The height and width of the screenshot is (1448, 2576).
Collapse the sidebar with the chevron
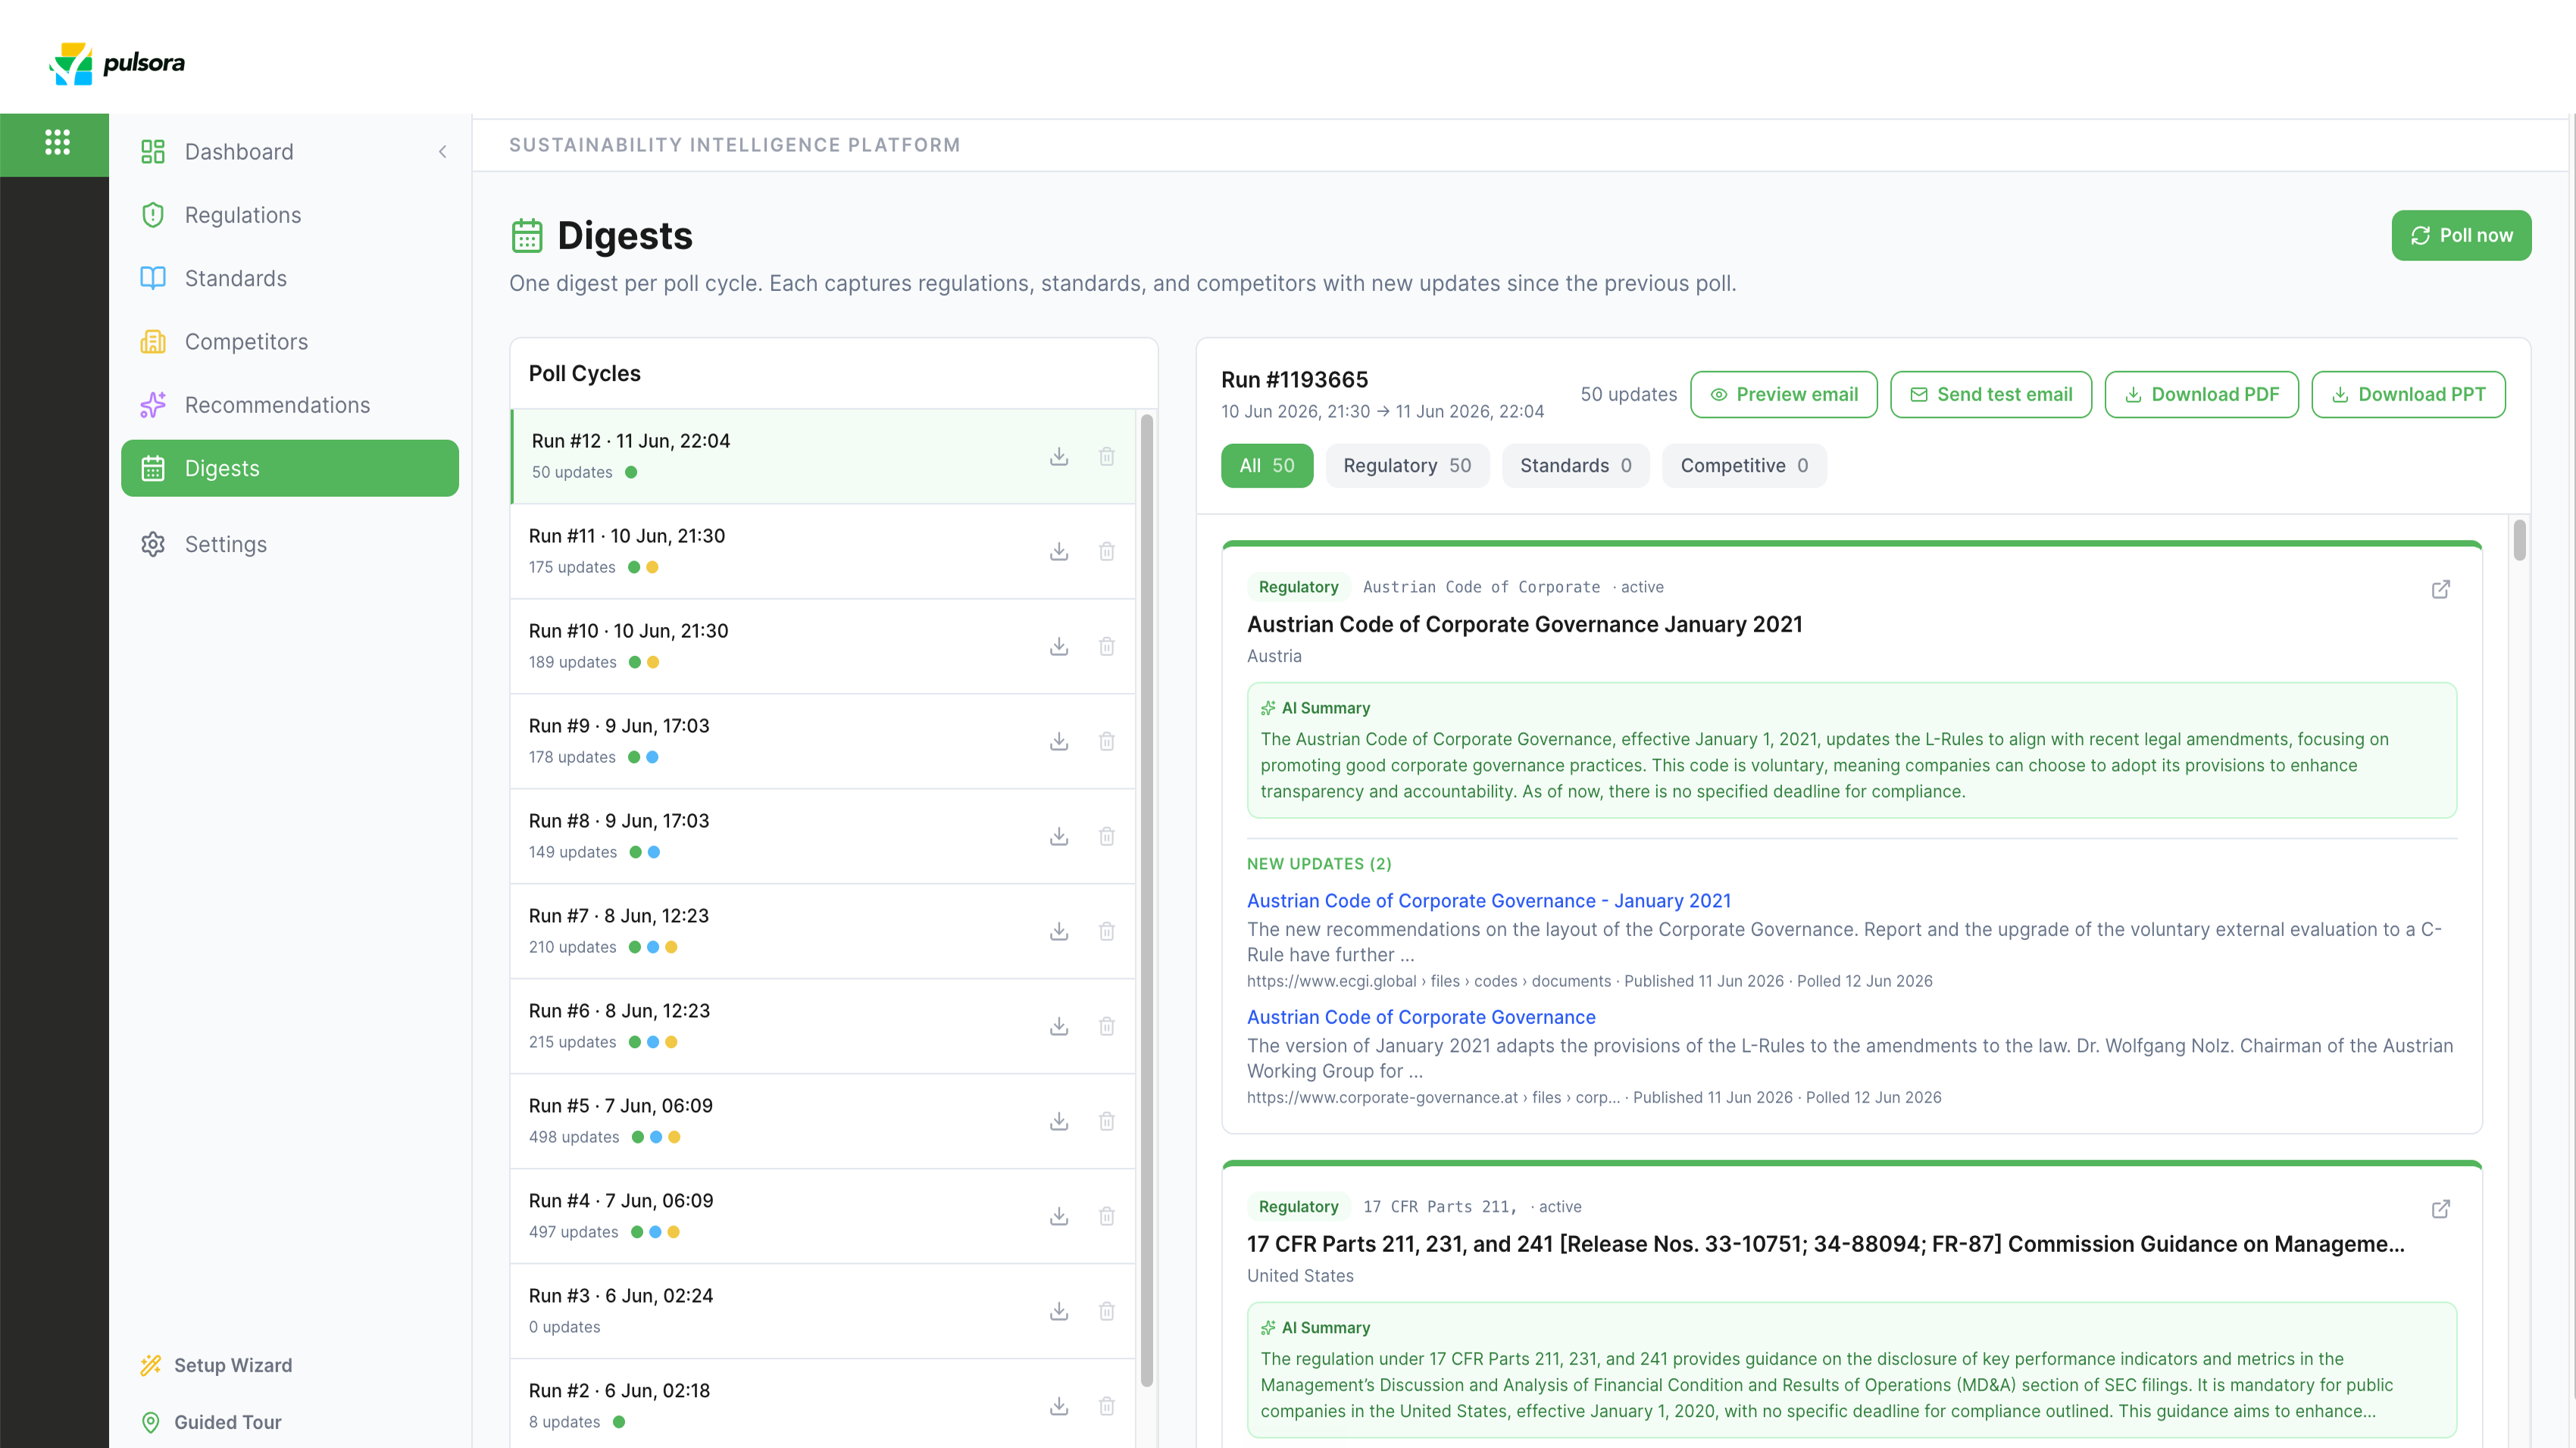pos(442,152)
